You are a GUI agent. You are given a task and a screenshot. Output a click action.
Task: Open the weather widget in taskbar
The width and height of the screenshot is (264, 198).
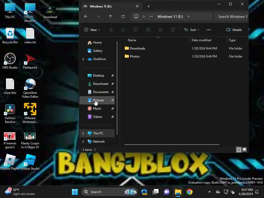click(x=20, y=192)
